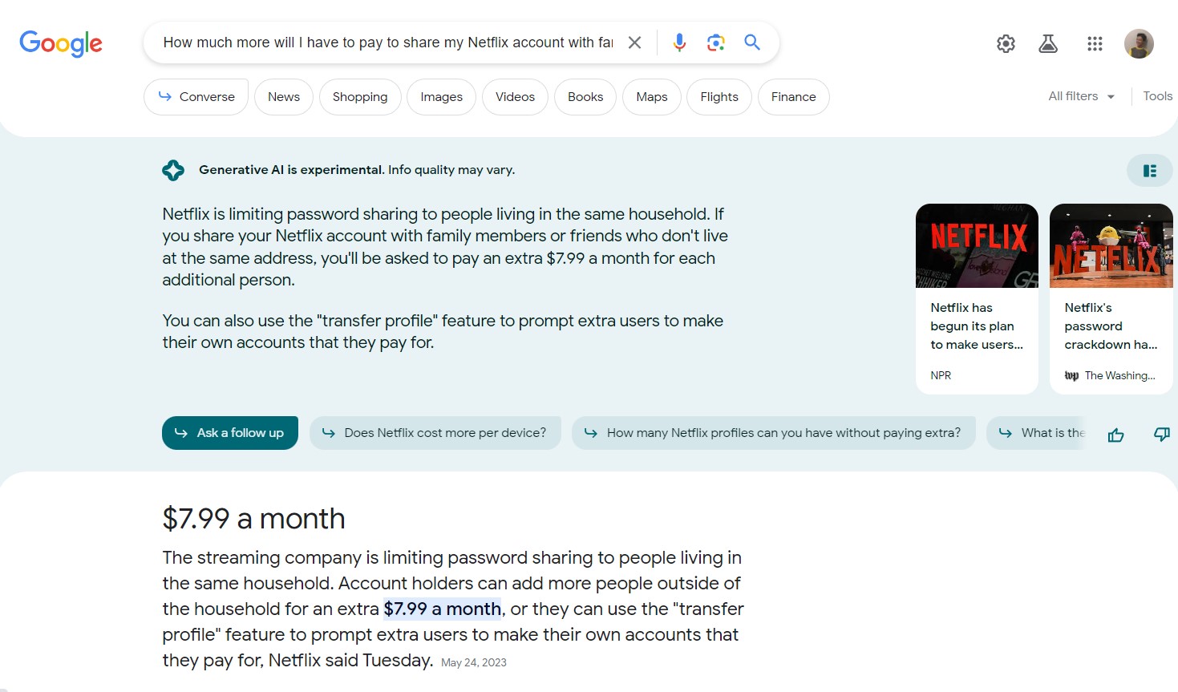Open Search Labs flask icon
1178x692 pixels.
[x=1048, y=44]
